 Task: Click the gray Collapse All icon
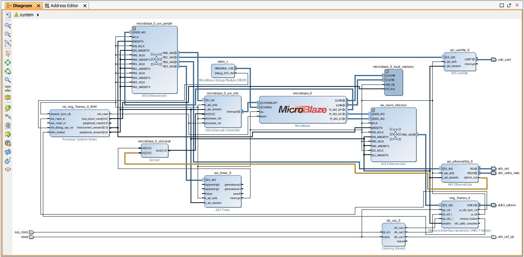point(8,89)
